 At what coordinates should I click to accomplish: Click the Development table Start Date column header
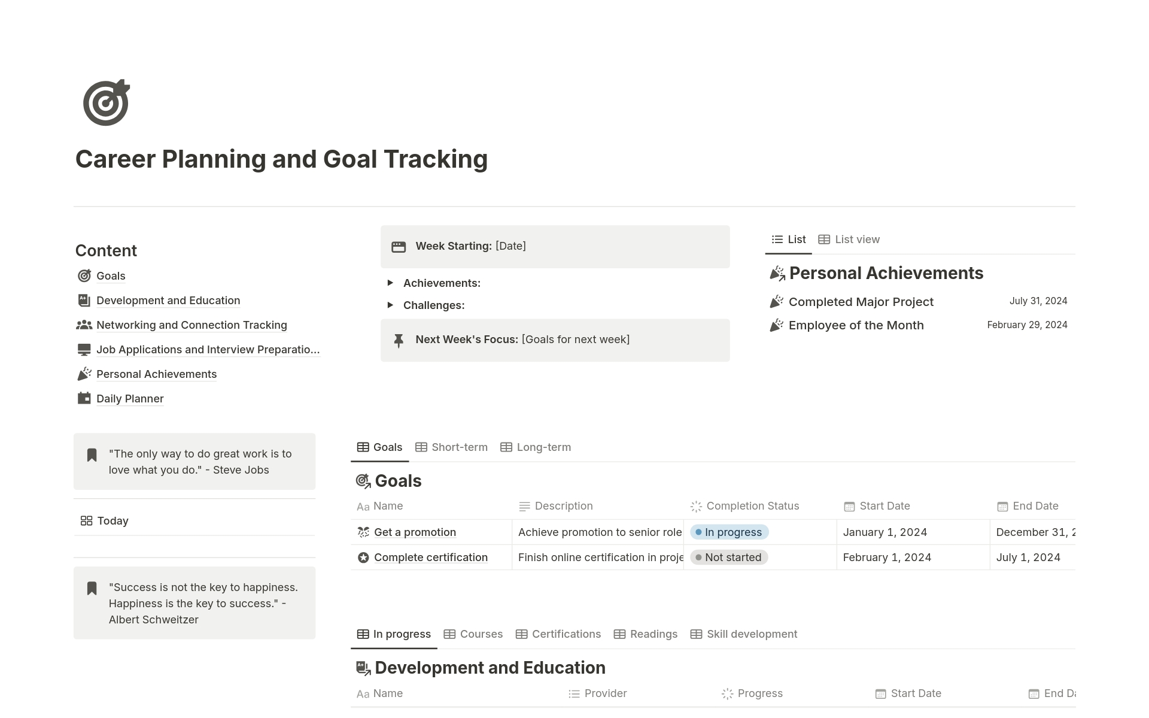point(908,693)
